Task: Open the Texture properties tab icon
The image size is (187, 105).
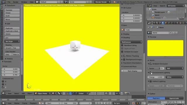Action: [x=181, y=23]
